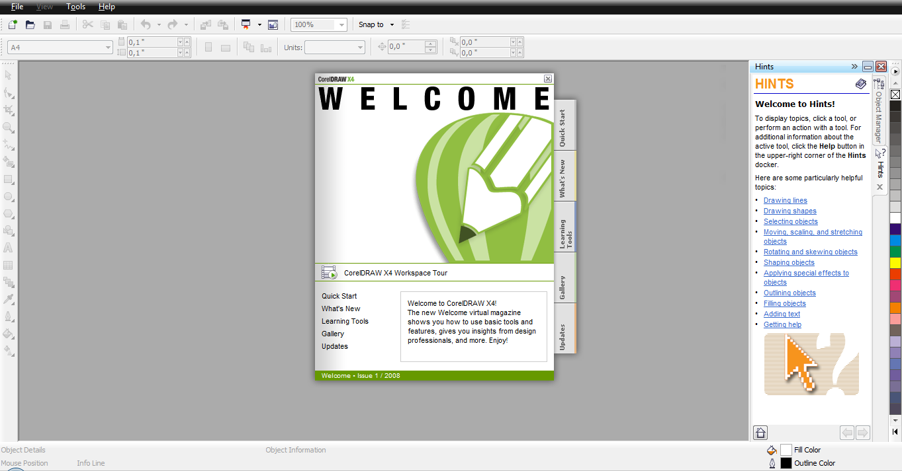Viewport: 902px width, 471px height.
Task: Open the Tools menu
Action: 75,7
